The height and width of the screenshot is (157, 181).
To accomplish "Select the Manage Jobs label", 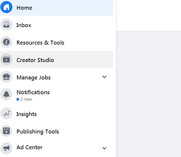I will tap(34, 77).
